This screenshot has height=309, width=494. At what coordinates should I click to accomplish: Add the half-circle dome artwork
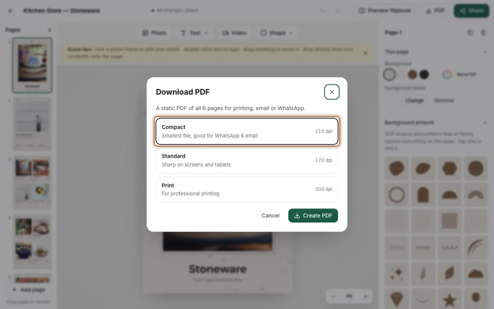449,194
